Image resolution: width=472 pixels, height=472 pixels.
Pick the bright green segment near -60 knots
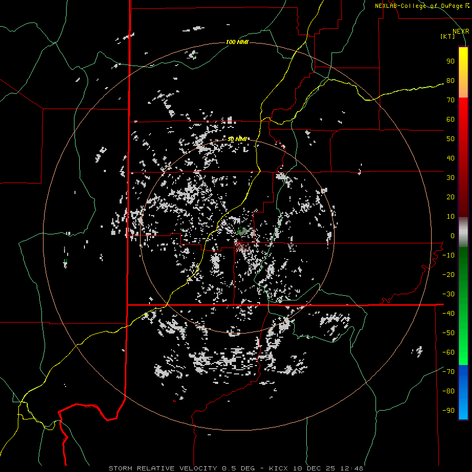pos(463,353)
